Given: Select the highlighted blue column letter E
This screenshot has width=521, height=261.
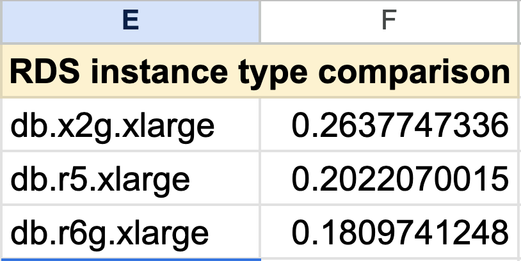Looking at the screenshot, I should click(131, 20).
